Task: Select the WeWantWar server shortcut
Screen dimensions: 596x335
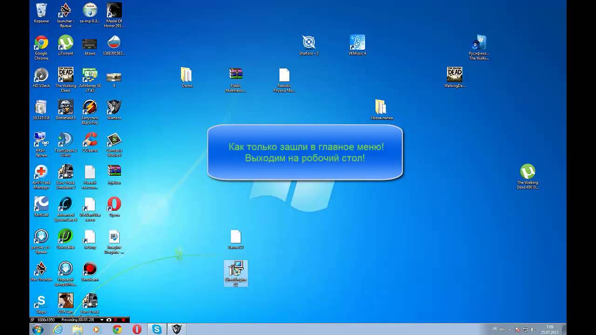Action: pos(90,209)
